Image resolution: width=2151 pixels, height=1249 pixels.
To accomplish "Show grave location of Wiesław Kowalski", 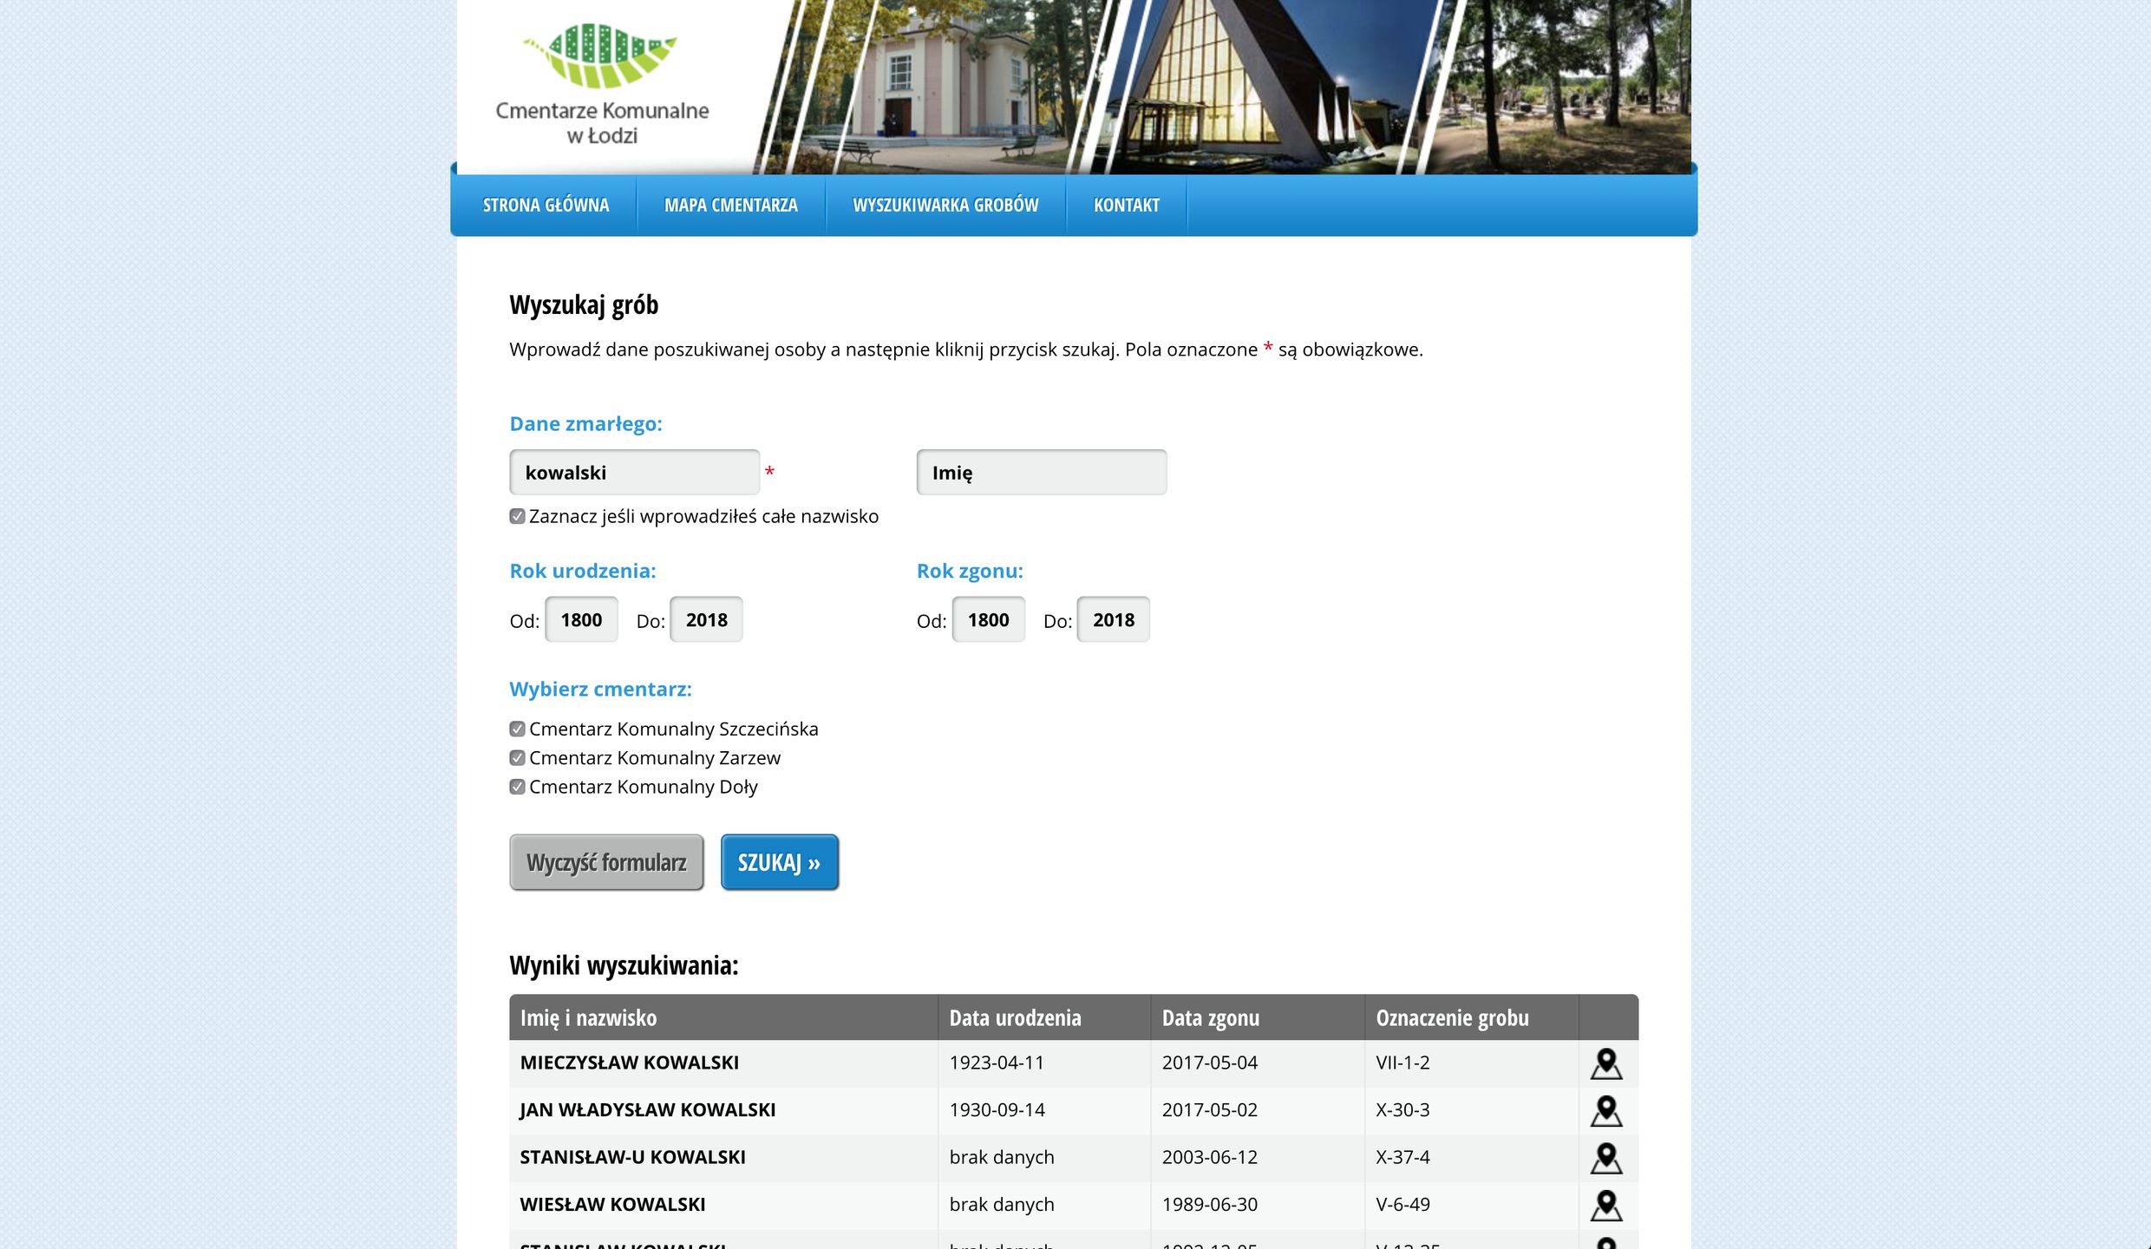I will pyautogui.click(x=1607, y=1205).
